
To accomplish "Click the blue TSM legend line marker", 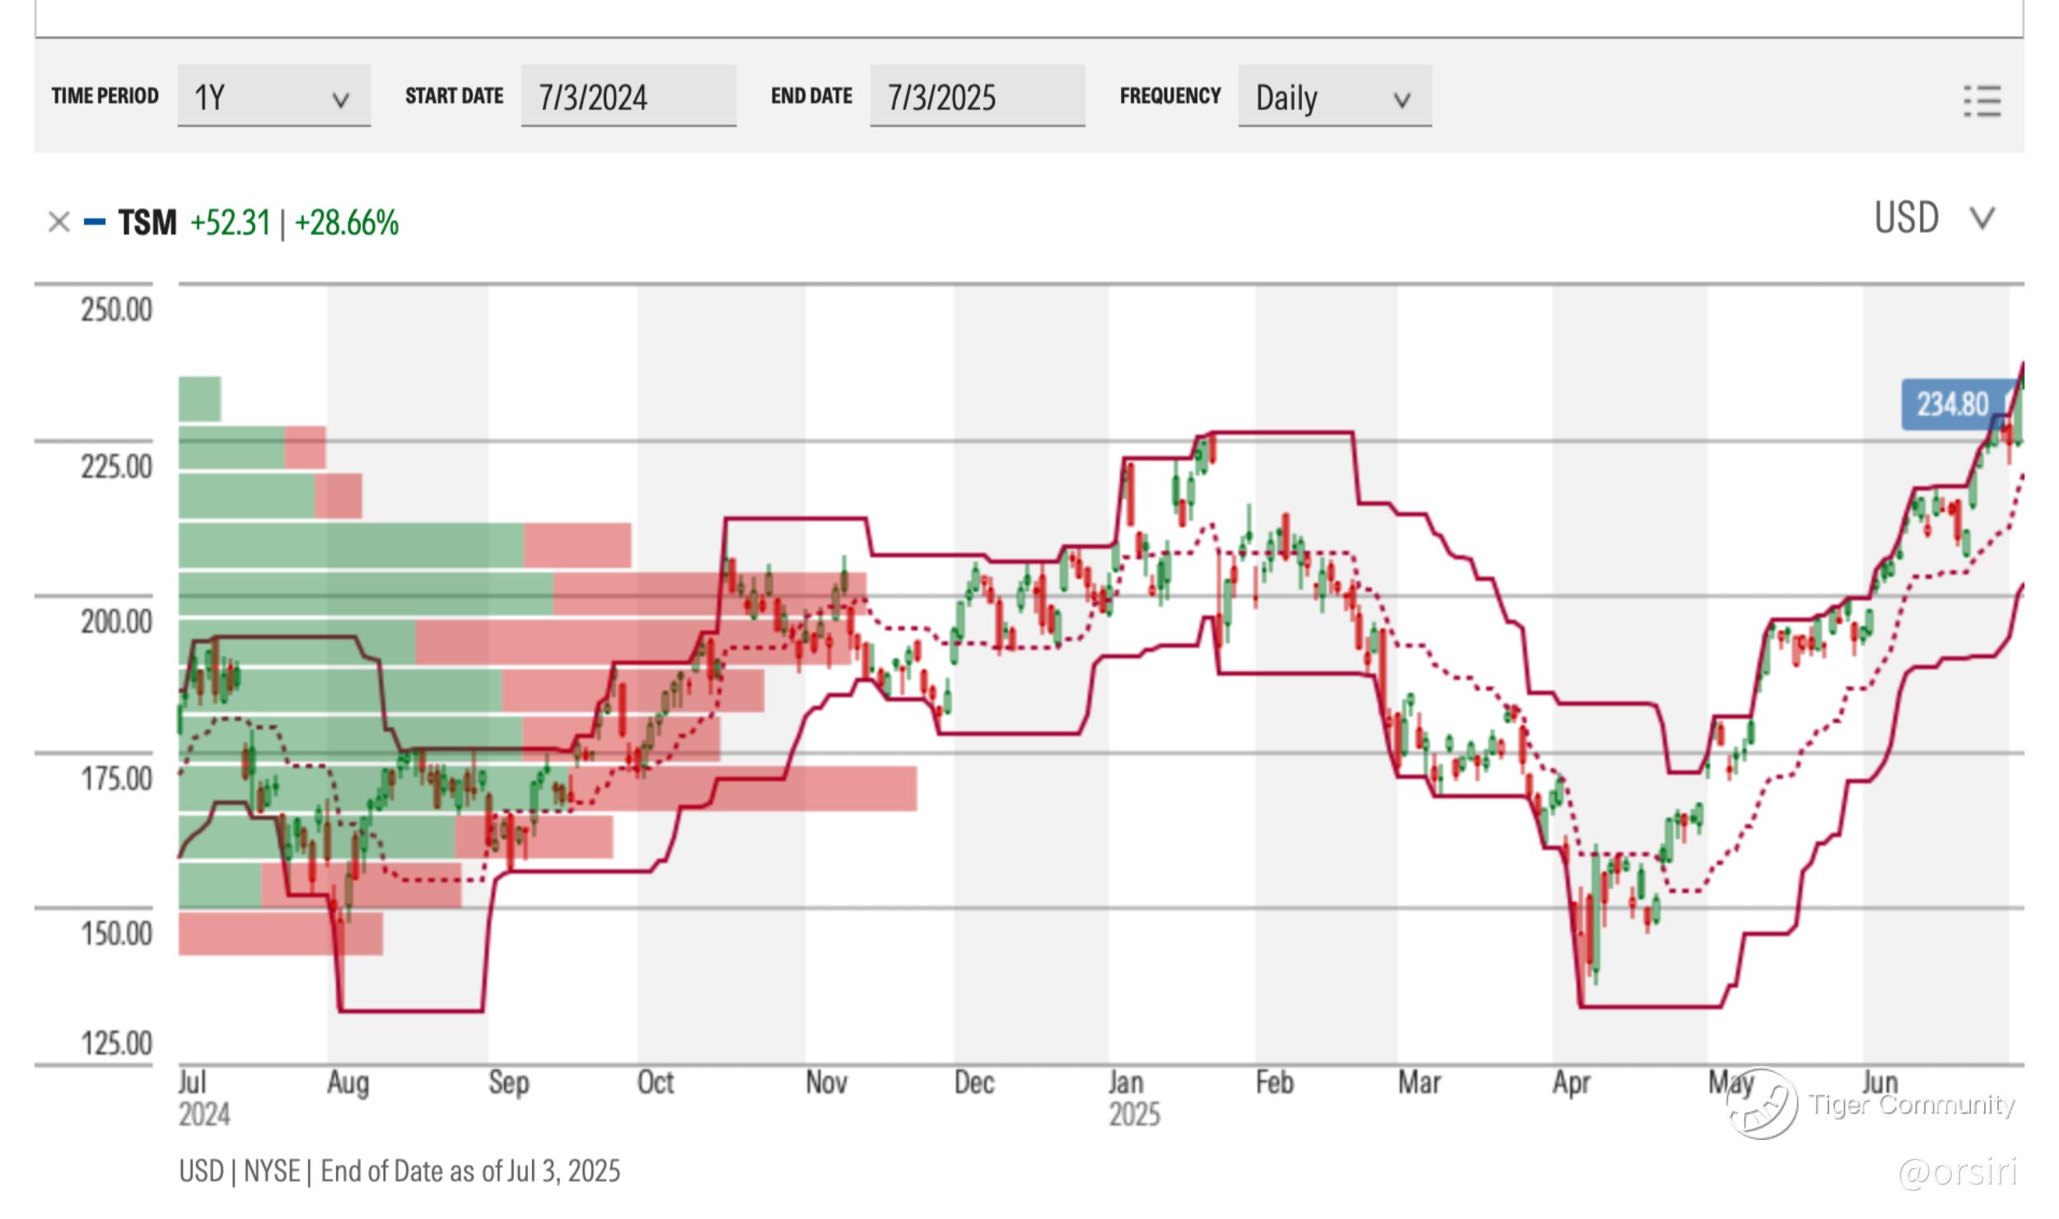I will click(95, 222).
